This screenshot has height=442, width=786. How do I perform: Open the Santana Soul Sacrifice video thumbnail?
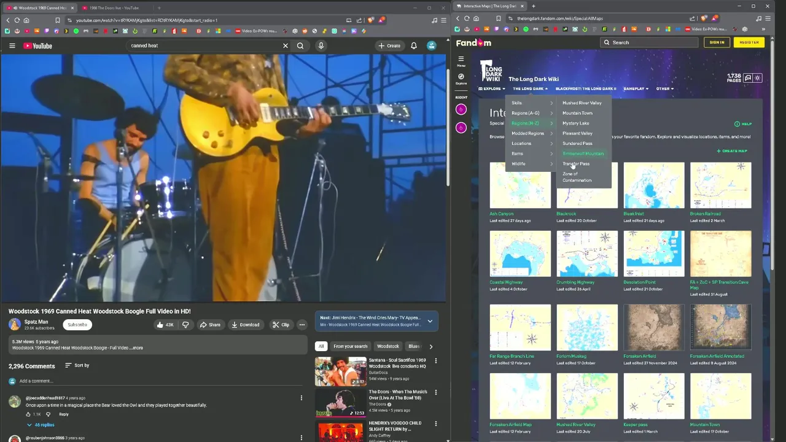point(340,371)
